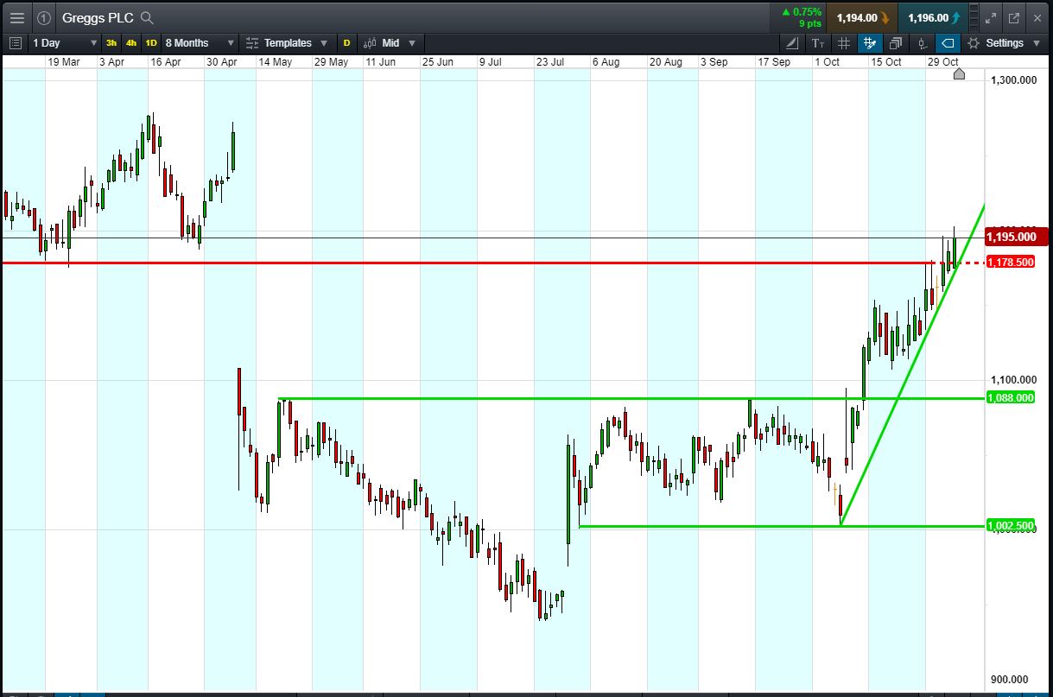Expand chart to full screen

(991, 17)
